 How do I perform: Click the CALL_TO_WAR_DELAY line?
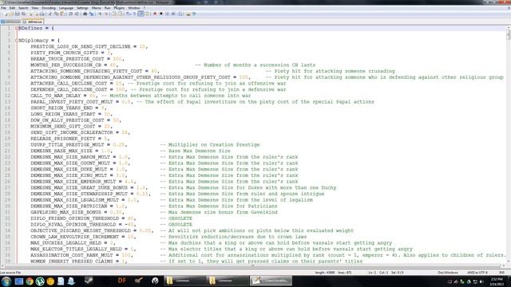[141, 96]
